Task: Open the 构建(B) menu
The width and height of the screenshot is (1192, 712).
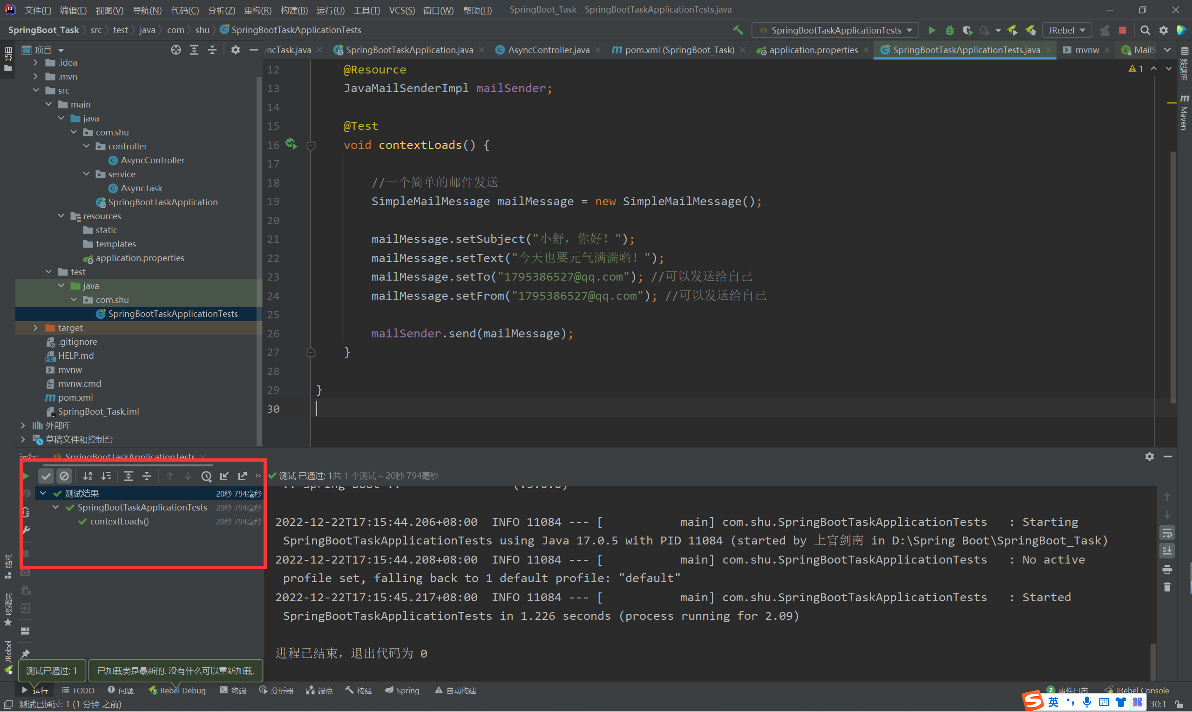Action: 294,10
